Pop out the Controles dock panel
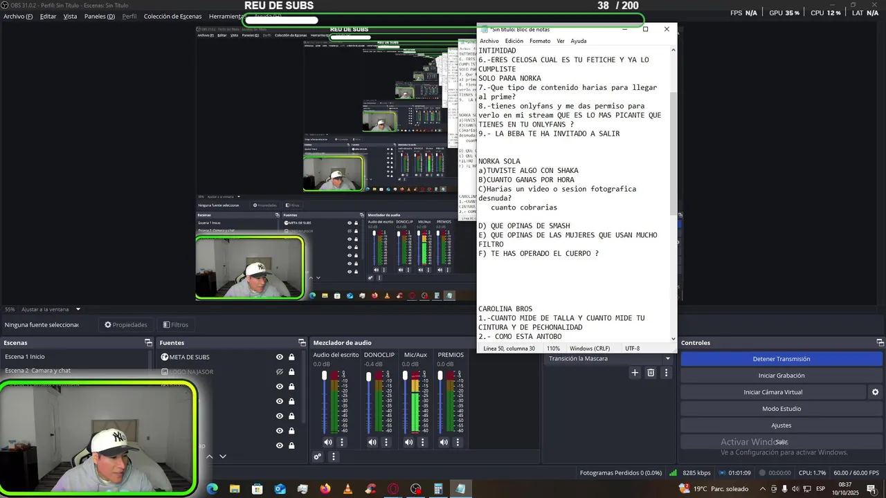This screenshot has height=498, width=886. coord(880,342)
